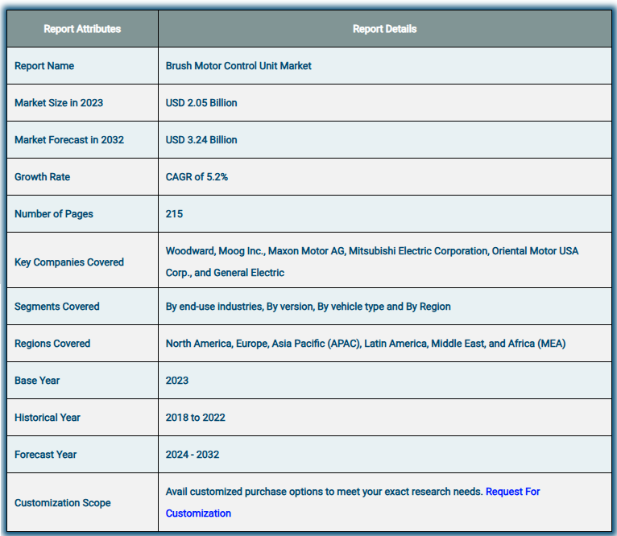Click the Market Size in 2023 label
The image size is (617, 536).
click(59, 103)
